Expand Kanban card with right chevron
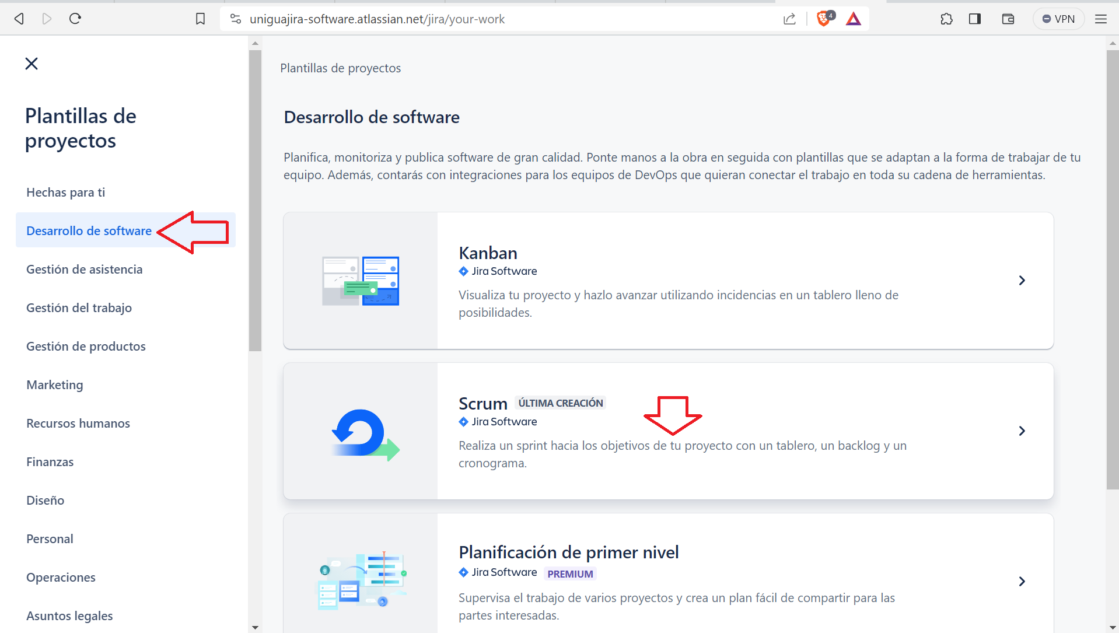The image size is (1119, 633). (x=1022, y=281)
